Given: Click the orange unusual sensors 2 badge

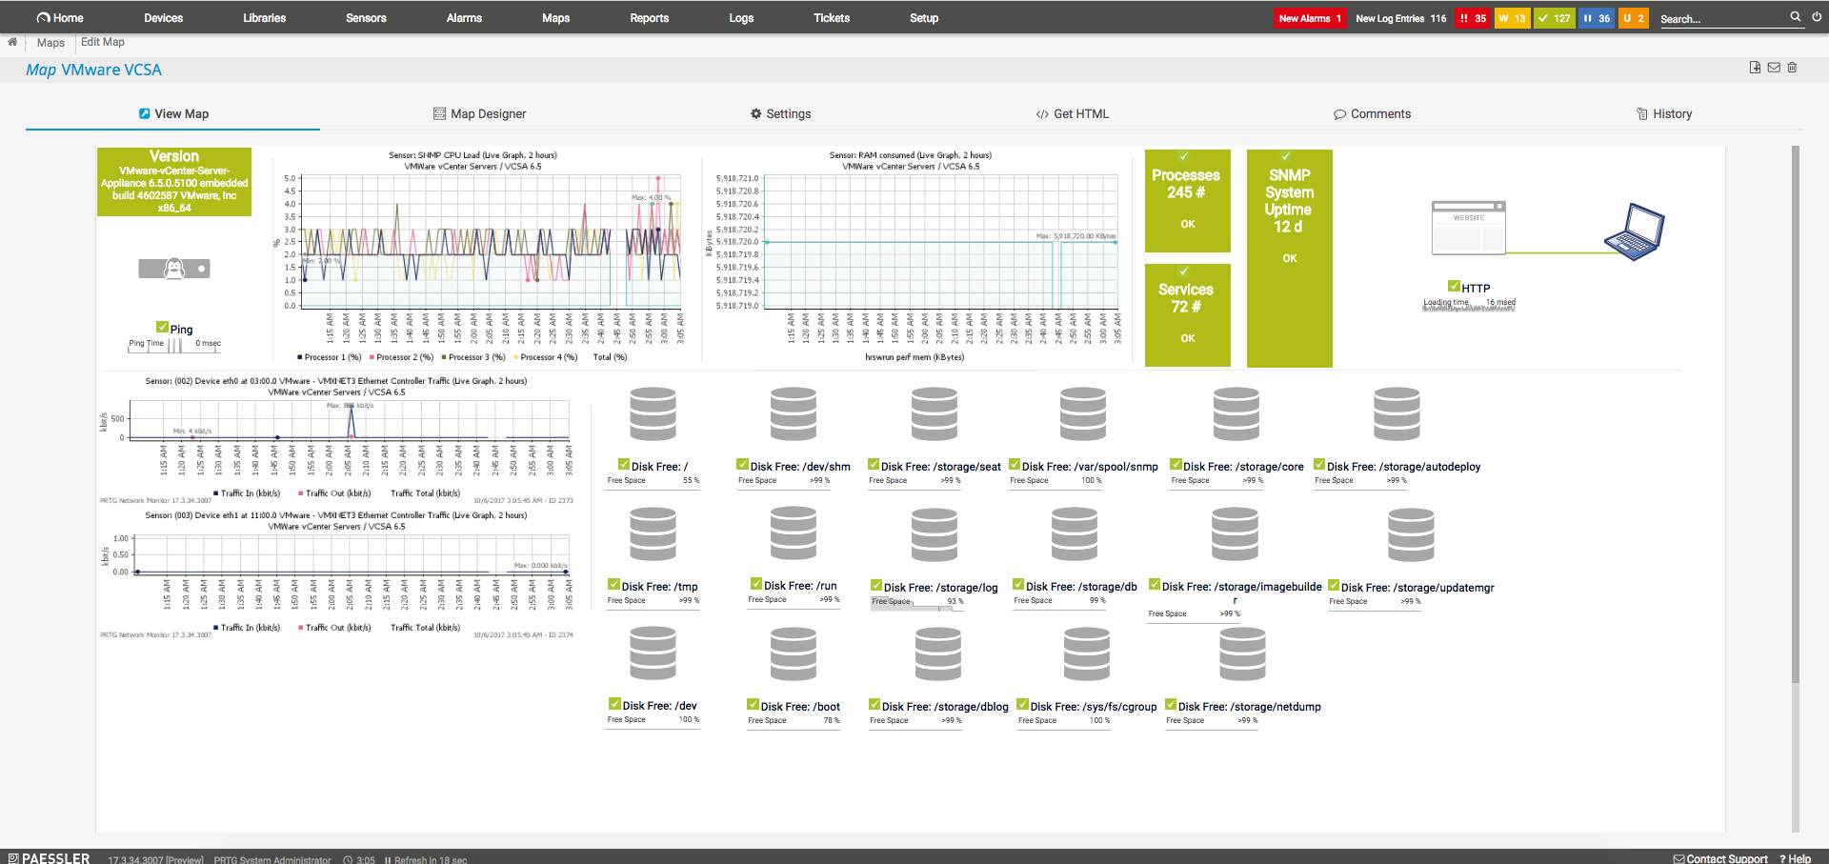Looking at the screenshot, I should tap(1634, 18).
